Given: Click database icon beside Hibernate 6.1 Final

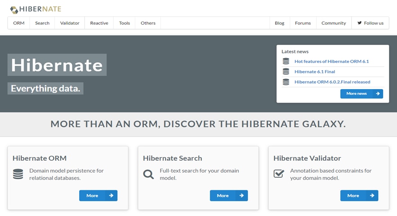Looking at the screenshot, I should (286, 72).
